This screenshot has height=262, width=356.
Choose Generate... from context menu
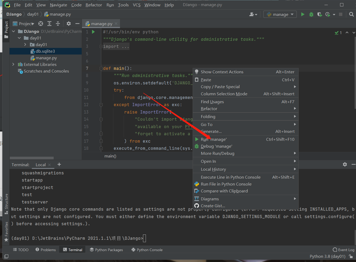[x=246, y=131]
